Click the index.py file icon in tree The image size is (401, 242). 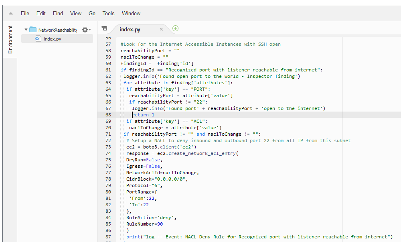pyautogui.click(x=38, y=39)
